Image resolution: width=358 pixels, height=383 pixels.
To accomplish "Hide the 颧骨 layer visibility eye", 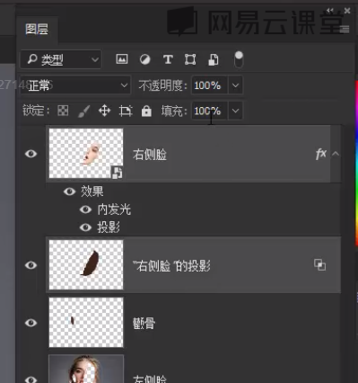I will pos(31,323).
